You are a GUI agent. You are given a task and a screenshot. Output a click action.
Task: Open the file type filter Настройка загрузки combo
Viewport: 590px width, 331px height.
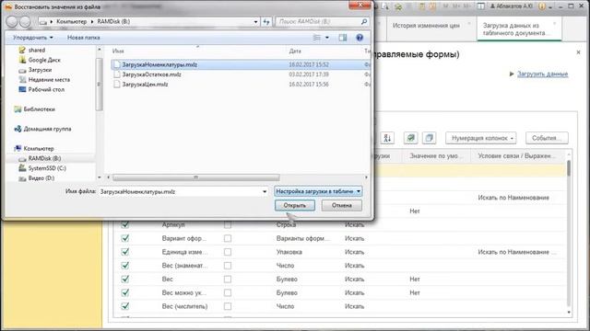(x=318, y=191)
